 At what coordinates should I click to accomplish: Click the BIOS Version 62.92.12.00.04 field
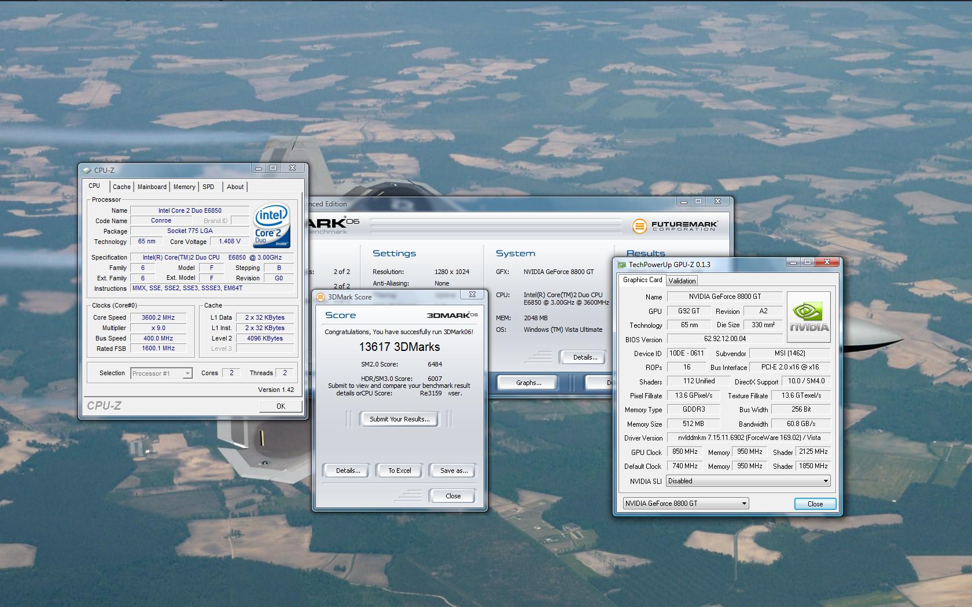point(725,339)
